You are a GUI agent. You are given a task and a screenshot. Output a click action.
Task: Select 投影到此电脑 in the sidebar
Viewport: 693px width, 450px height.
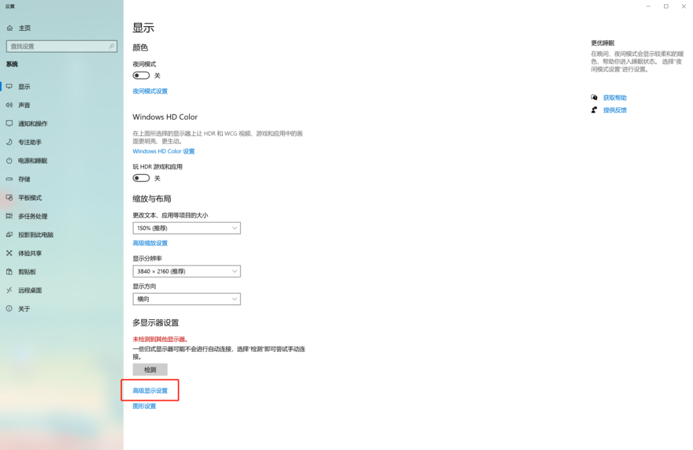point(36,235)
